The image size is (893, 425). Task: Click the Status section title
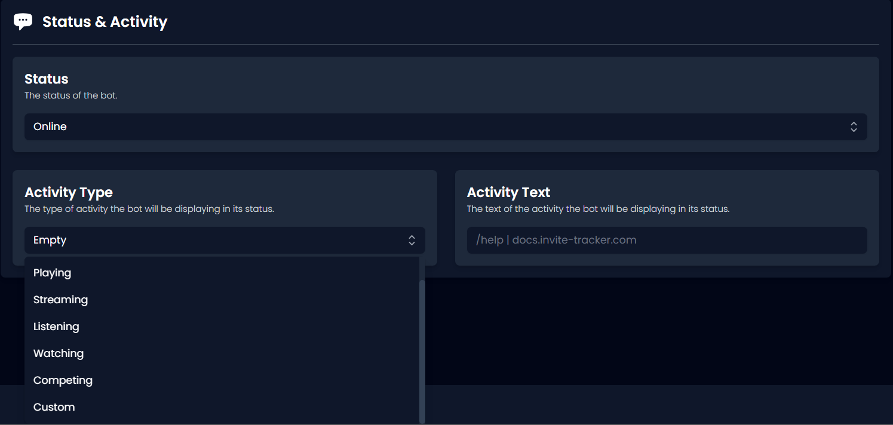click(x=46, y=78)
